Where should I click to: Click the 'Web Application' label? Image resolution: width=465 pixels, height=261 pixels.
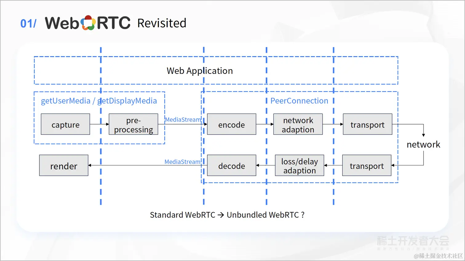pyautogui.click(x=200, y=71)
